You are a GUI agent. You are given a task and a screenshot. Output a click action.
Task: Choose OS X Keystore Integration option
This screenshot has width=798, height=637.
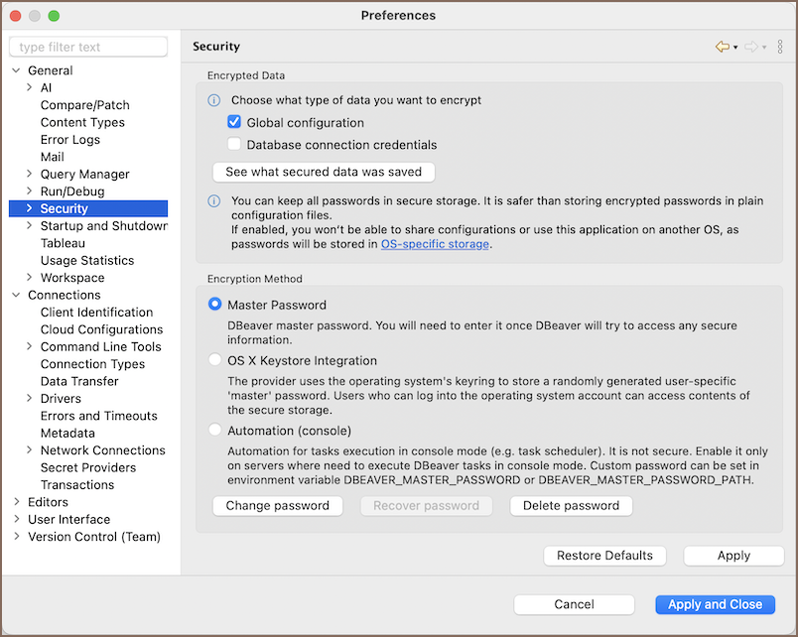click(215, 361)
